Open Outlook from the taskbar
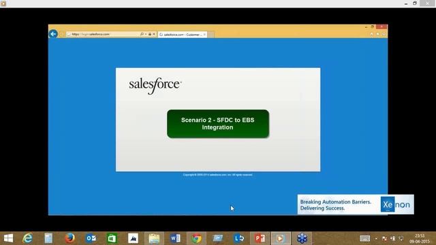 tap(91, 238)
